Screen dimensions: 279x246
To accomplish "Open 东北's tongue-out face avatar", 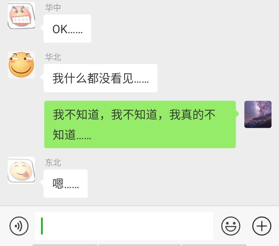I will tap(21, 170).
